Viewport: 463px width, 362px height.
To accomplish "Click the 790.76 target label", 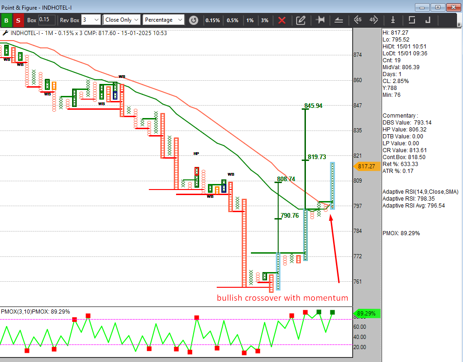I will pyautogui.click(x=290, y=215).
